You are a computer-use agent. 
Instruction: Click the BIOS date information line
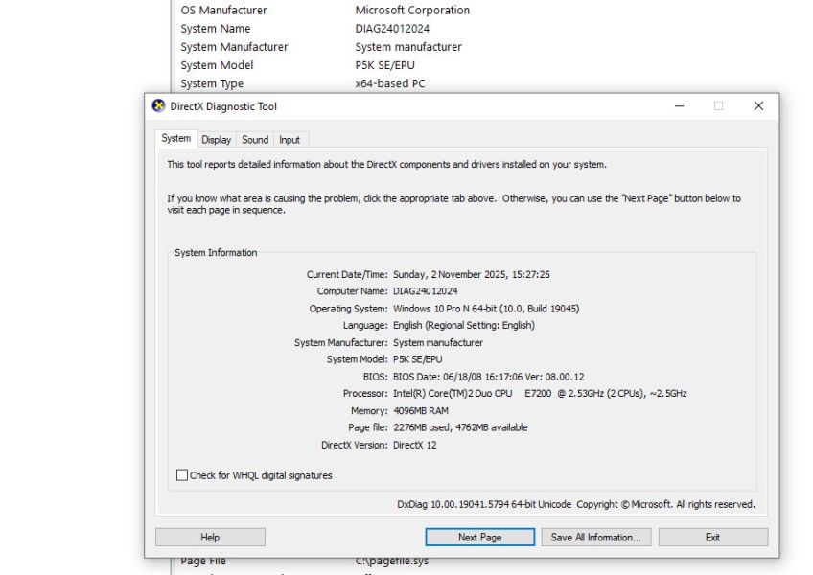click(451, 375)
